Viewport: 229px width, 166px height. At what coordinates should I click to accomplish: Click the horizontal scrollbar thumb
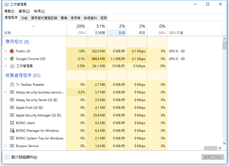(x=211, y=148)
